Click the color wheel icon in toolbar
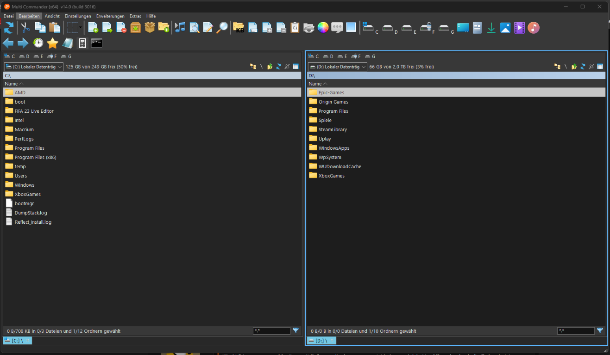Screen dimensions: 610x355 coord(323,28)
